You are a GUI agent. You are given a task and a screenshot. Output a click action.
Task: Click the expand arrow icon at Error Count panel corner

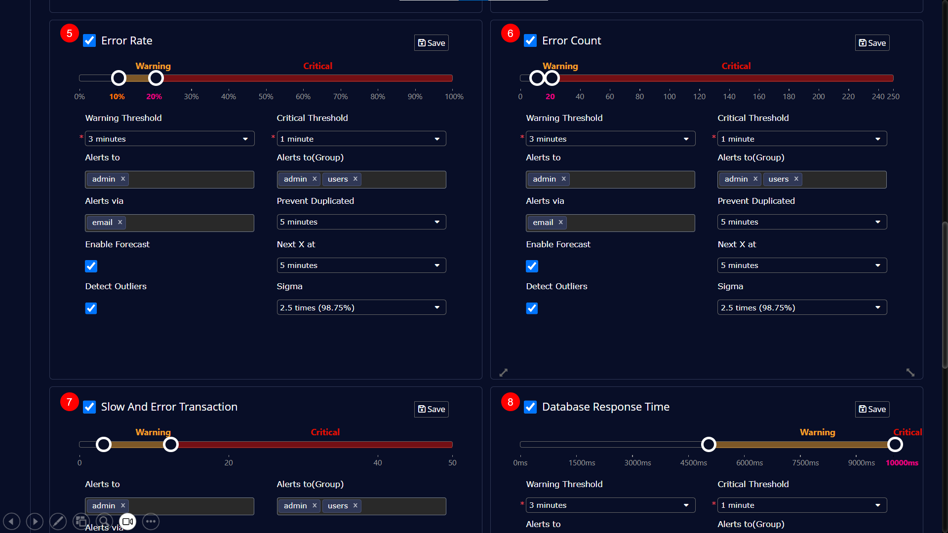coord(910,372)
